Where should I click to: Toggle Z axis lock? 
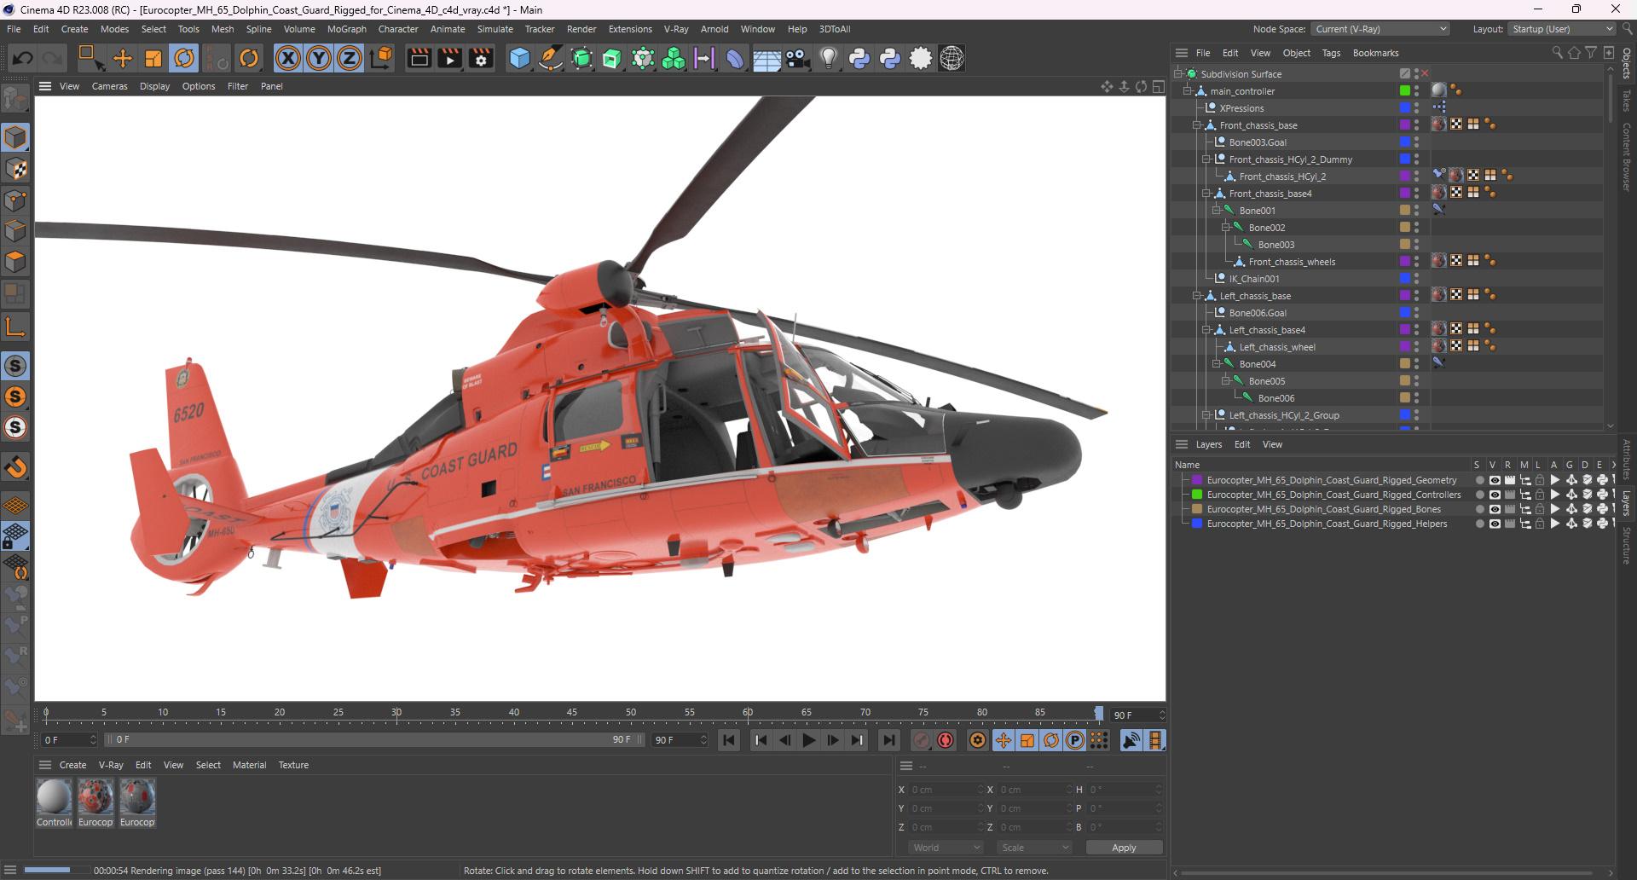[x=350, y=58]
